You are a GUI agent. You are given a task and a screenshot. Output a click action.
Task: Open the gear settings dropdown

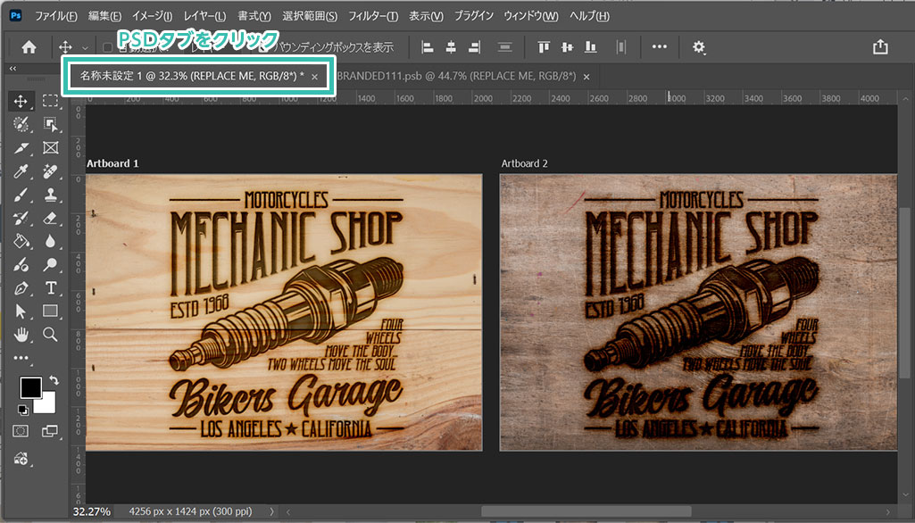699,47
